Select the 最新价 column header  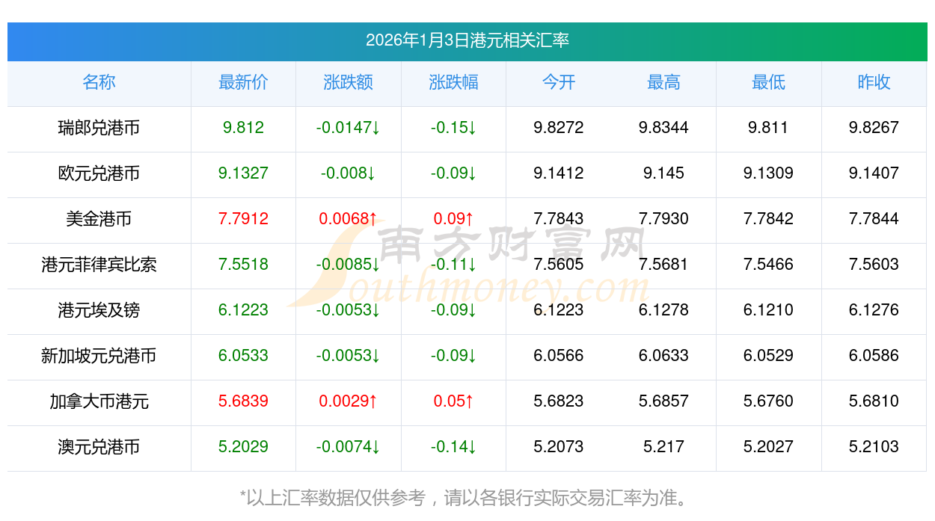pos(243,82)
